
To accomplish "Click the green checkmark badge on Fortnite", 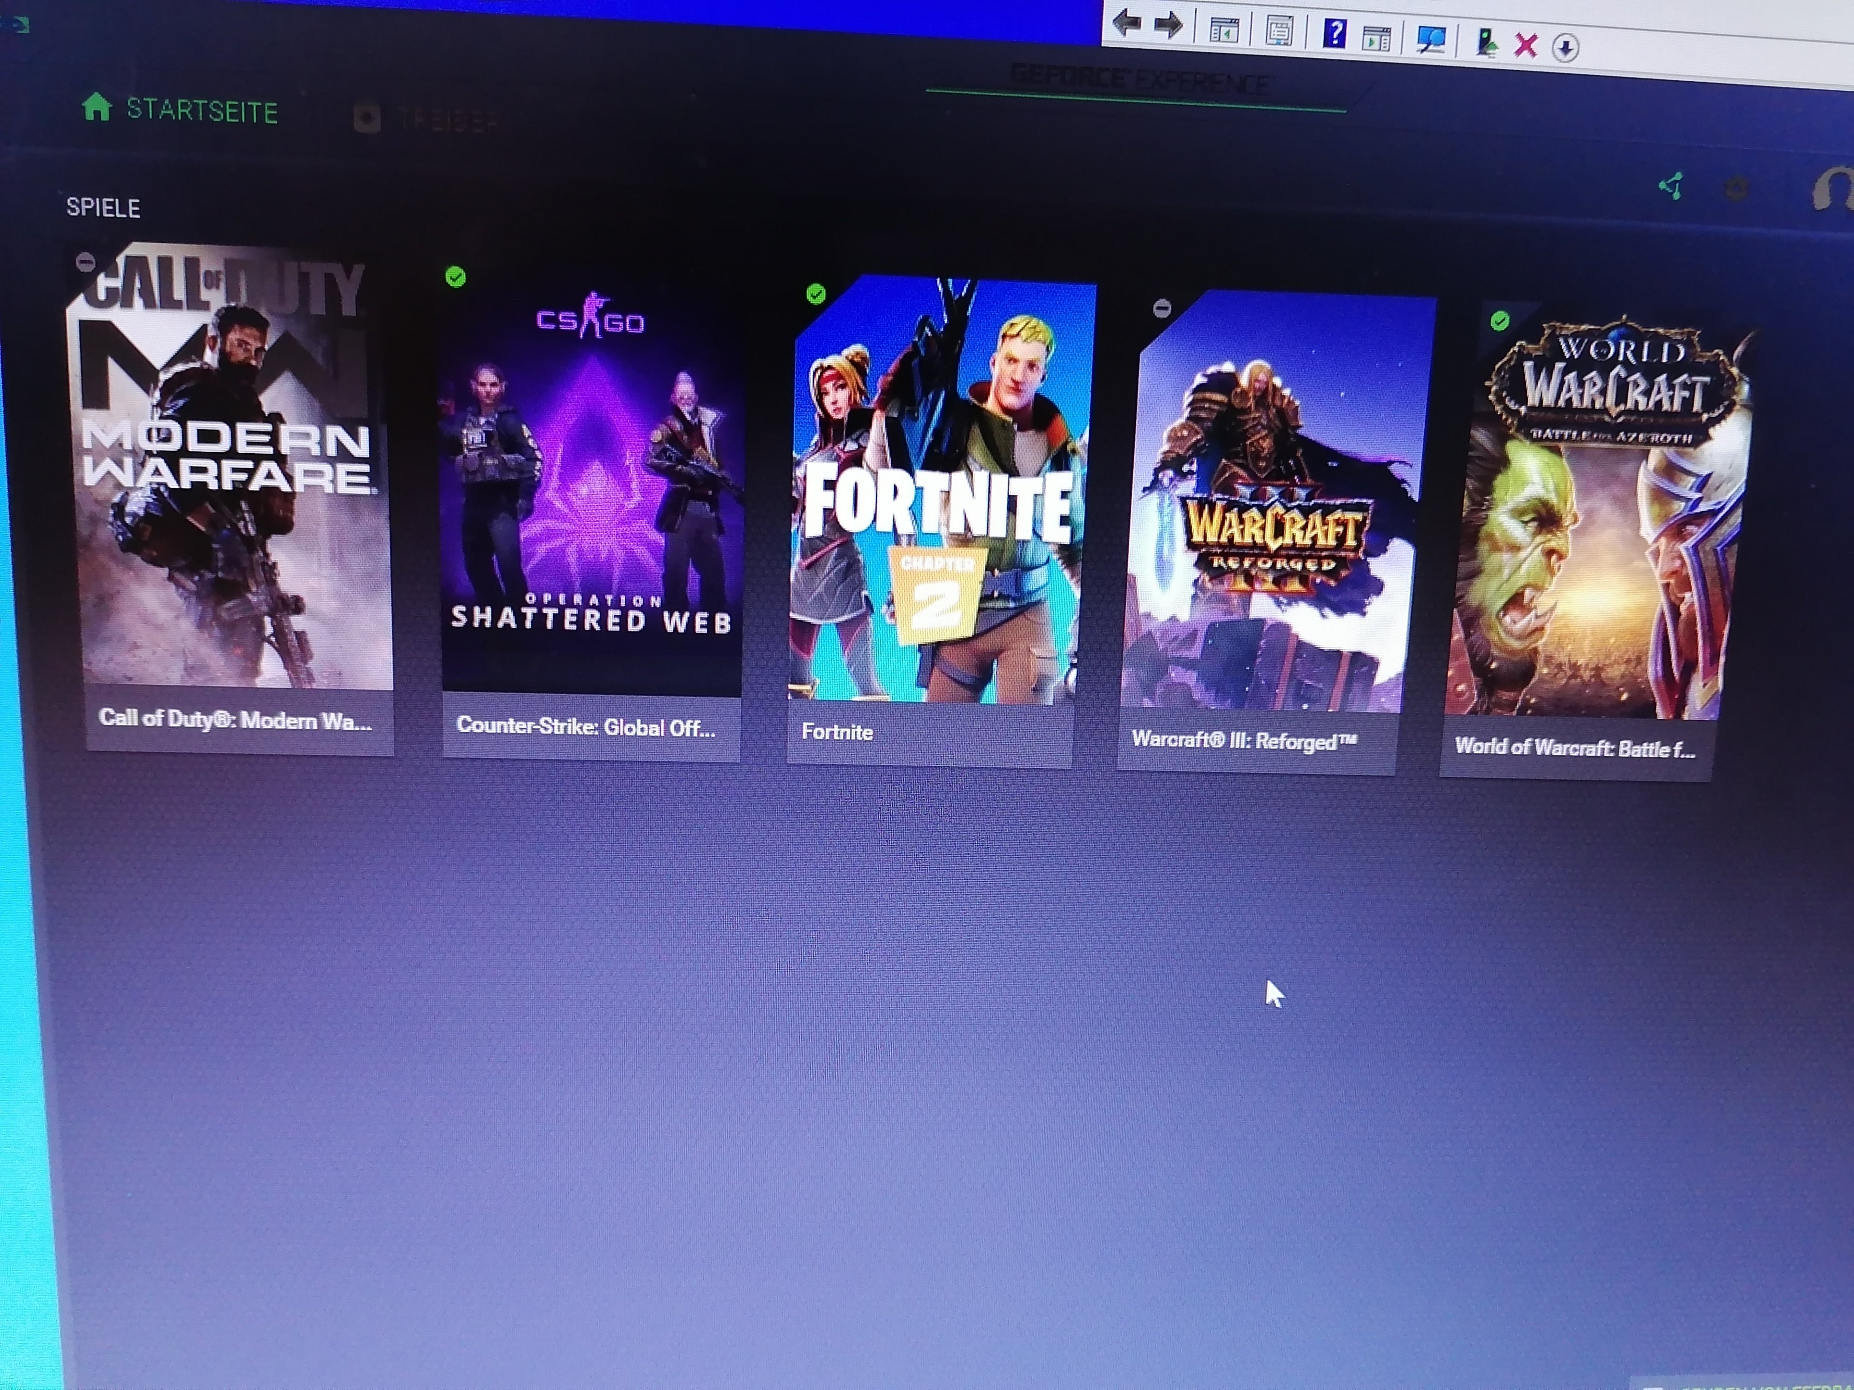I will pos(815,293).
